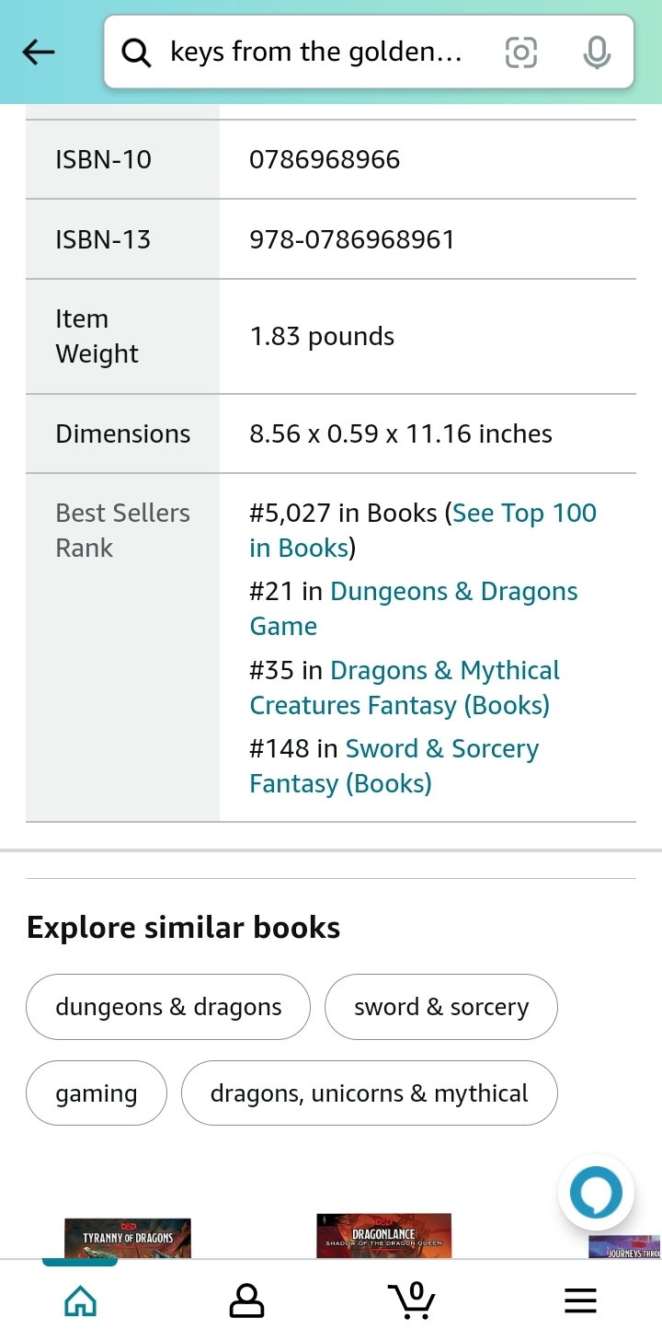Tap the search field with keys query

[x=315, y=52]
